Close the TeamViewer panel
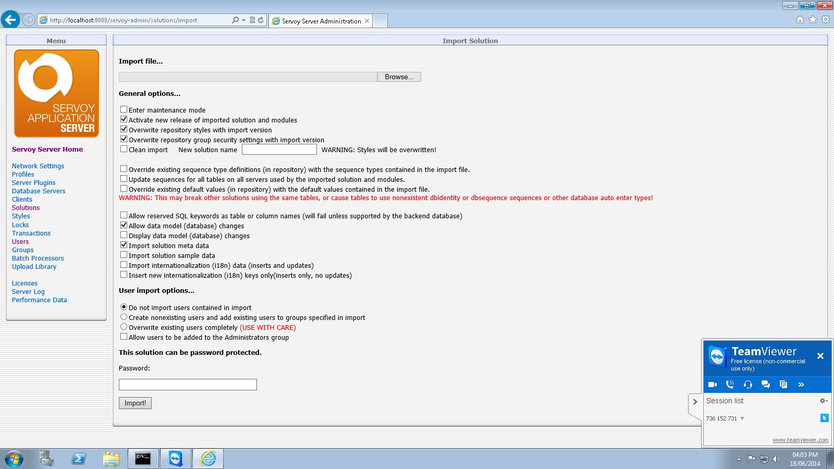The height and width of the screenshot is (469, 834). click(820, 356)
